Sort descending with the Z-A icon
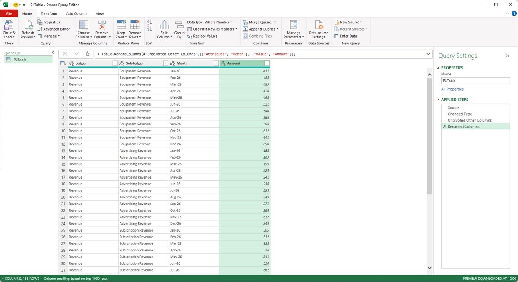Image resolution: width=518 pixels, height=282 pixels. [x=149, y=29]
